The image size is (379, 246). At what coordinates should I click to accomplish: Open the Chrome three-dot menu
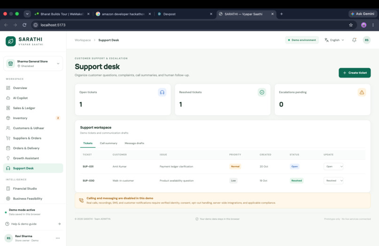373,25
